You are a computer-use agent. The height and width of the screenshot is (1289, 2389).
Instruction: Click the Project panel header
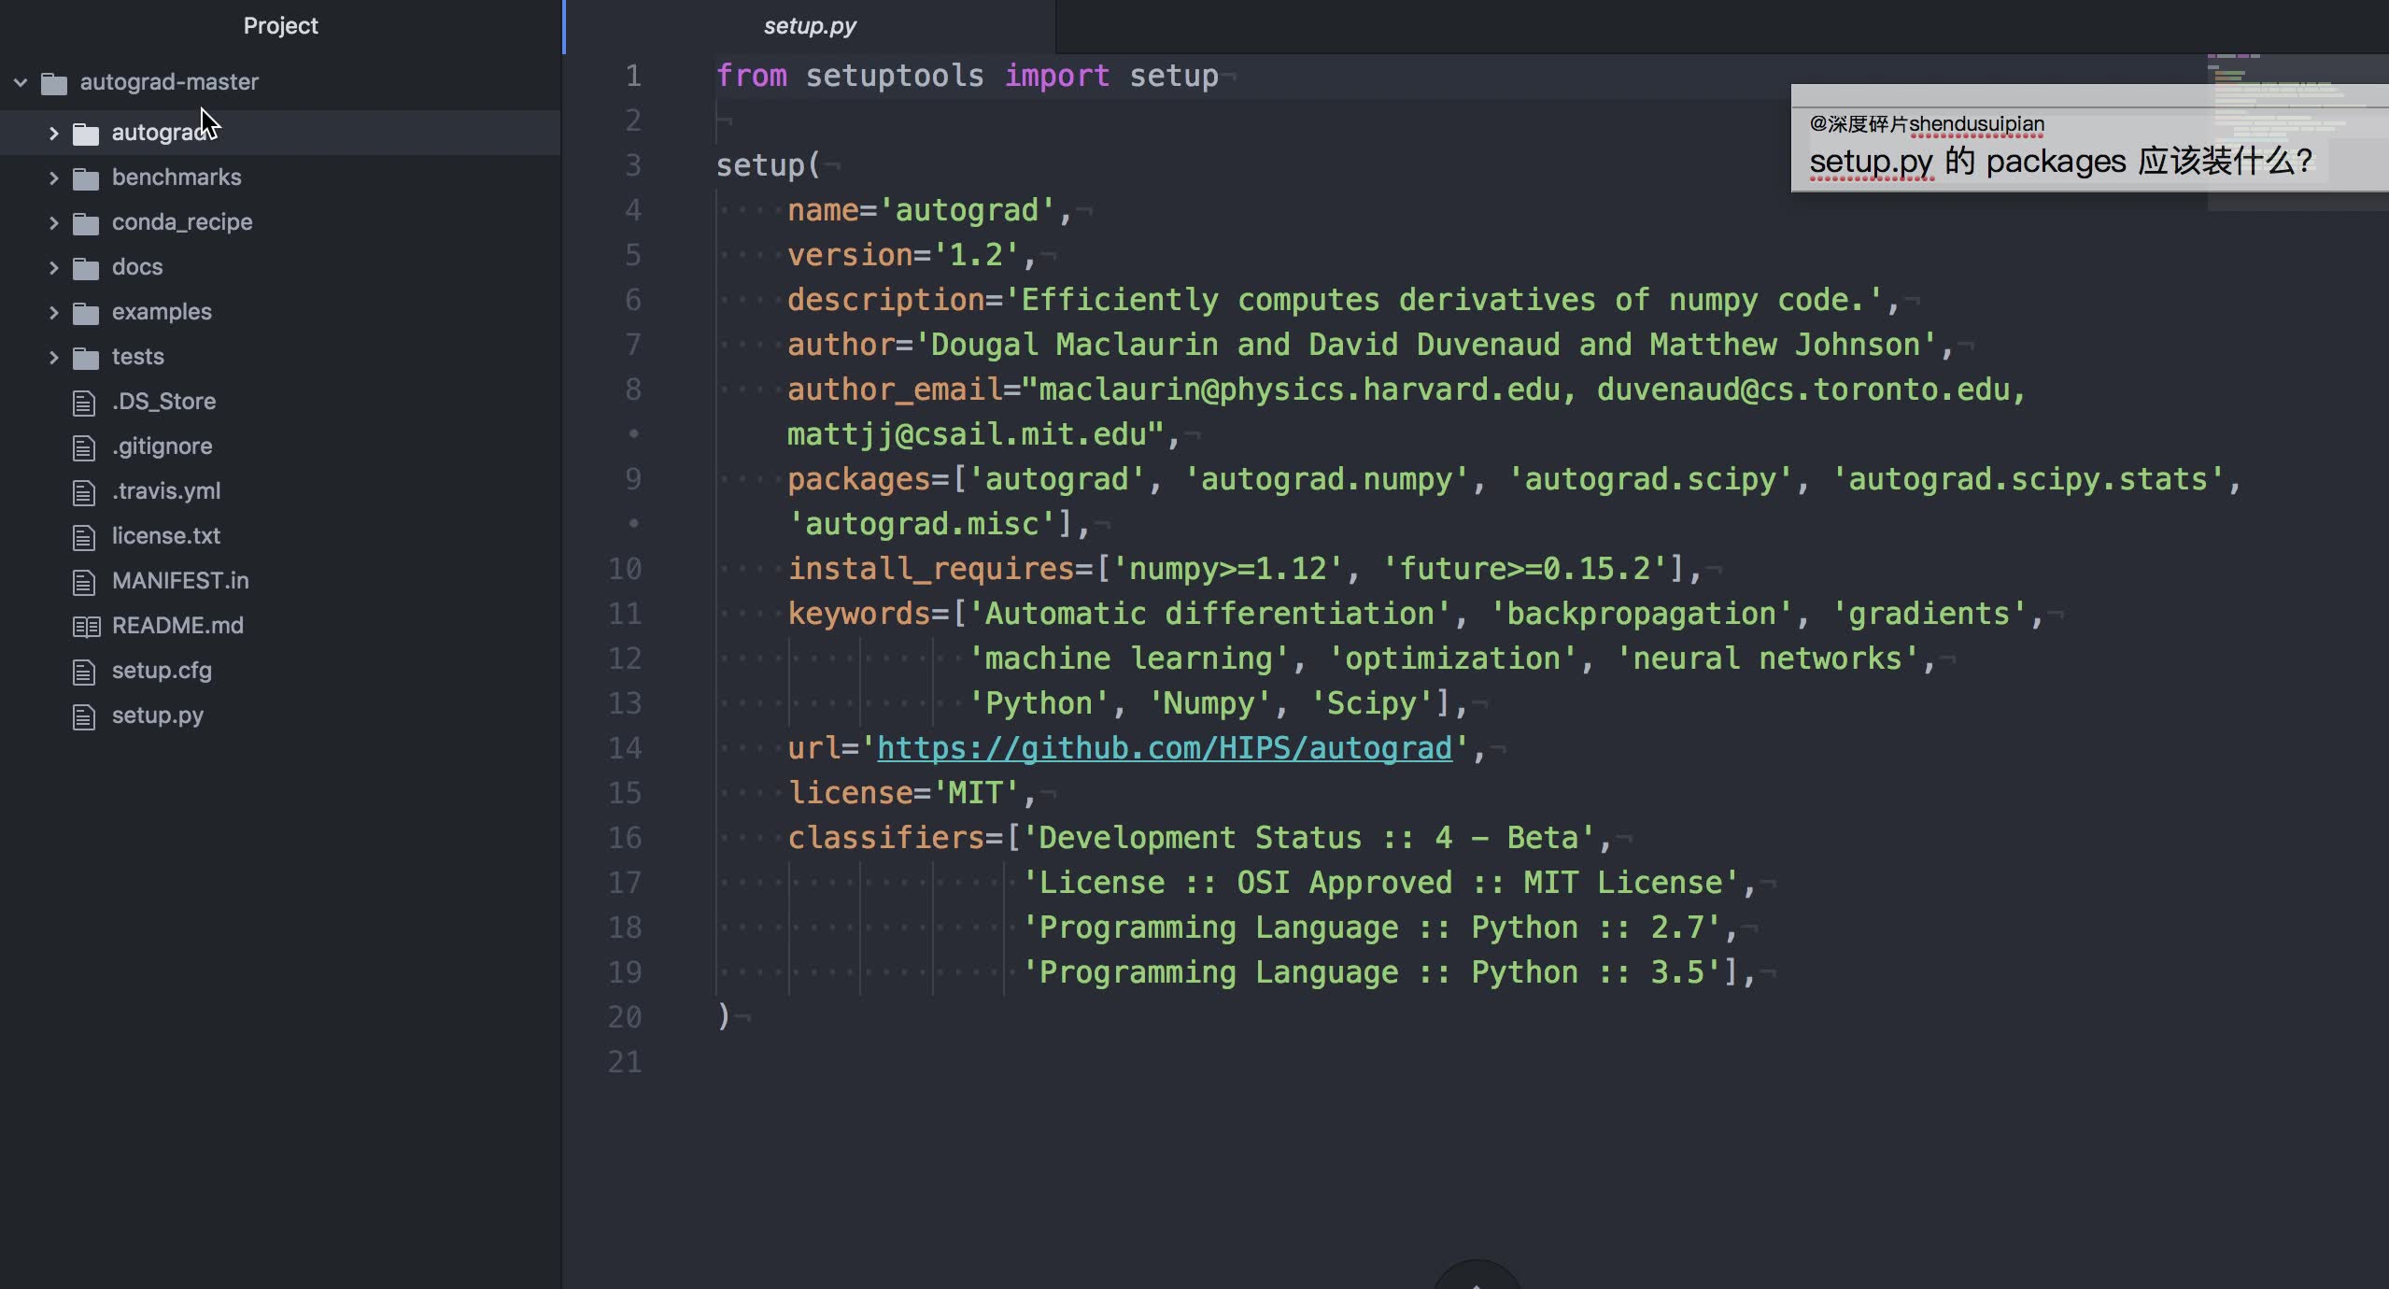coord(280,25)
